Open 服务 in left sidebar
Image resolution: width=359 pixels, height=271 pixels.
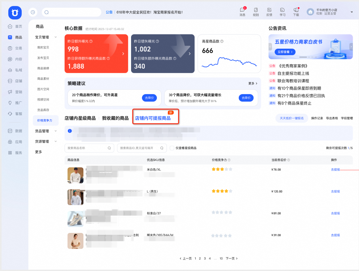point(15,153)
